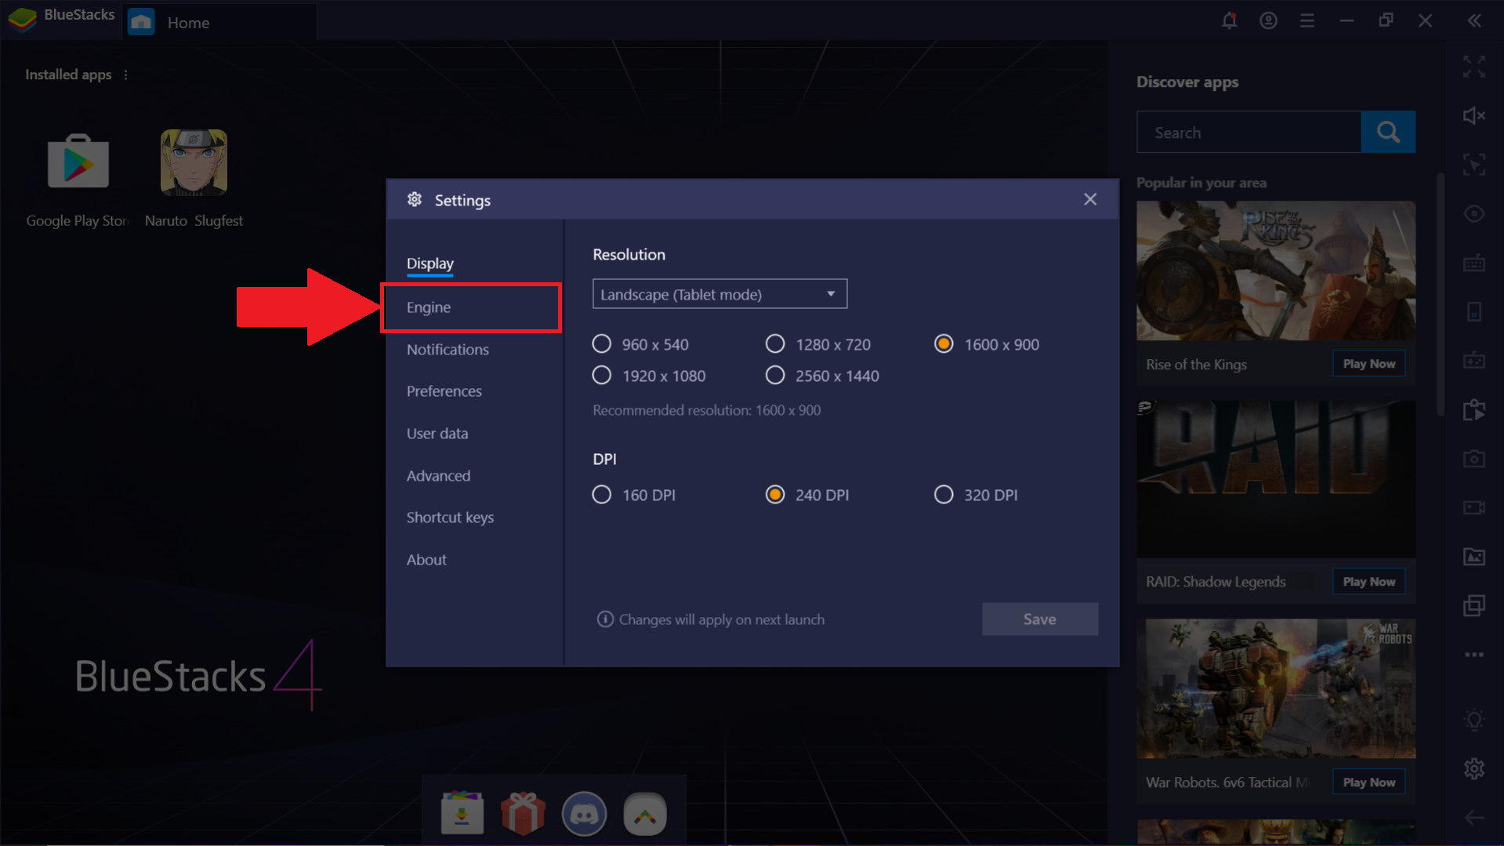Click the search magnifier button
1504x846 pixels.
click(x=1388, y=132)
